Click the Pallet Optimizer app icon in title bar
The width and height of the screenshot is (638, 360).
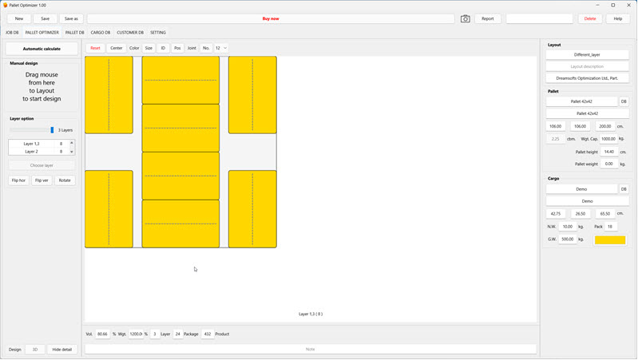tap(6, 5)
